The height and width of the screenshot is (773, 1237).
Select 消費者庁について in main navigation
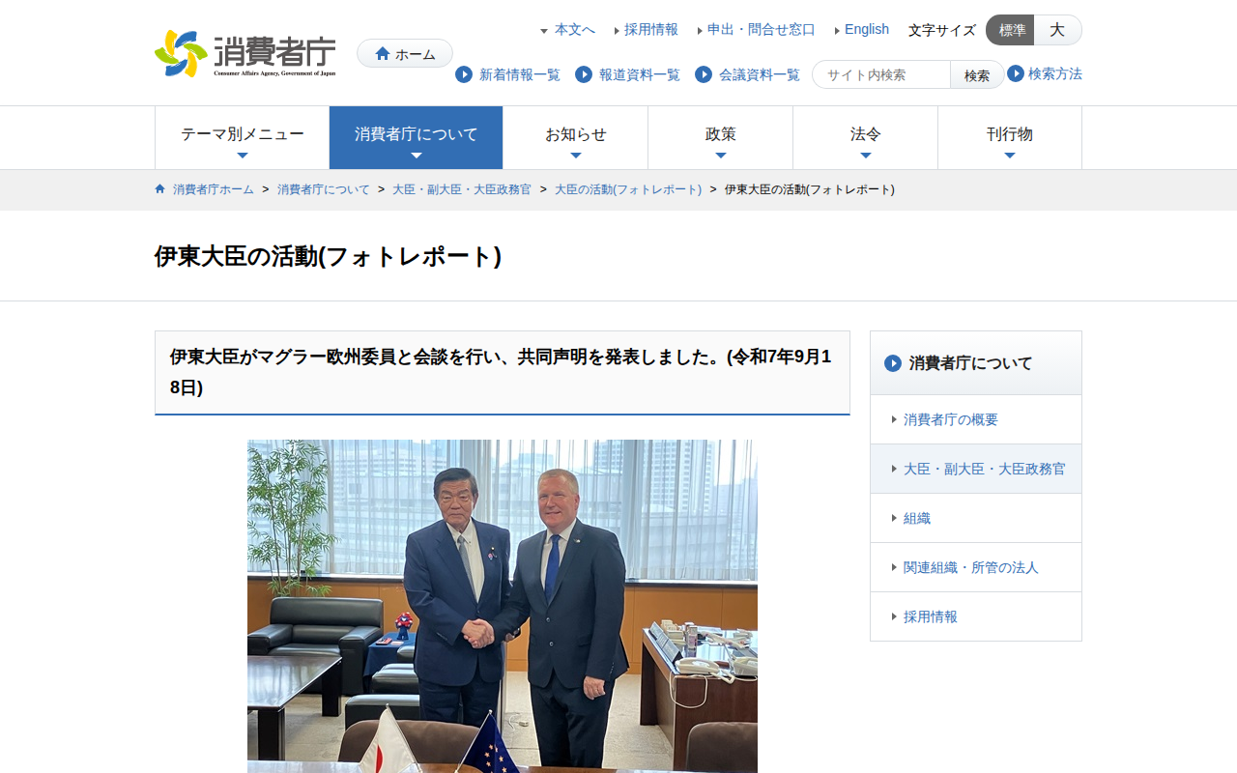tap(417, 138)
